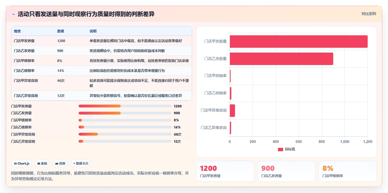Click the lightning icon beside the title
Screen dimensions: 388x193
[13, 14]
